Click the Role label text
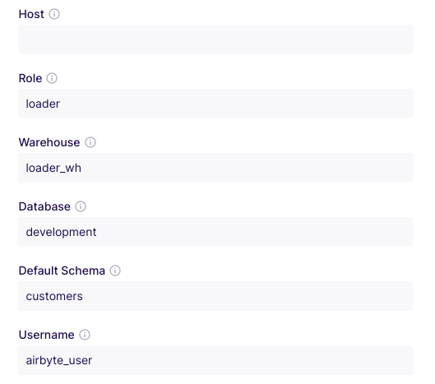The image size is (435, 384). coord(30,78)
